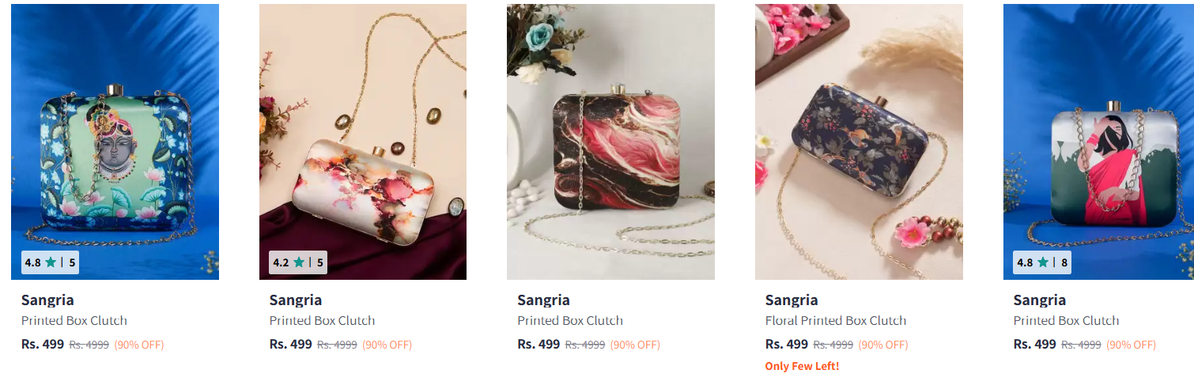The width and height of the screenshot is (1194, 381).
Task: Click the 4.2 rating number
Action: [x=281, y=262]
